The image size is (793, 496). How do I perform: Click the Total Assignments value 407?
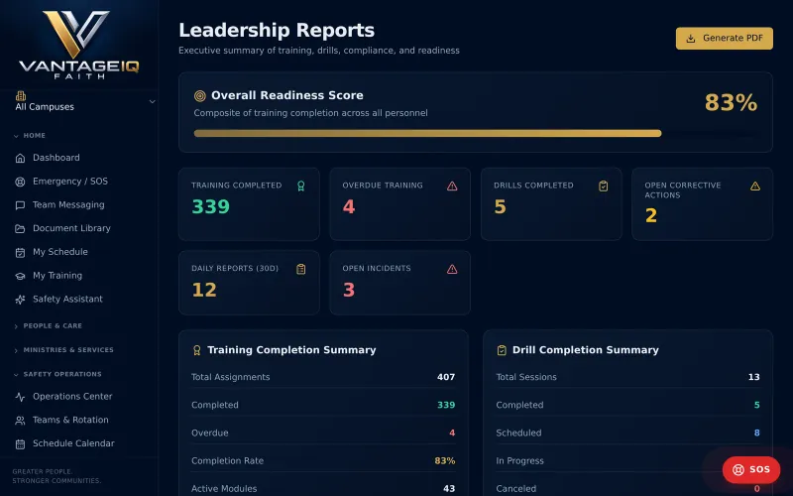[x=446, y=377]
